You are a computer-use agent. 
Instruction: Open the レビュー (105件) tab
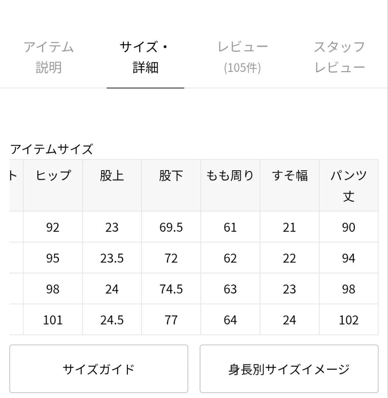click(243, 57)
